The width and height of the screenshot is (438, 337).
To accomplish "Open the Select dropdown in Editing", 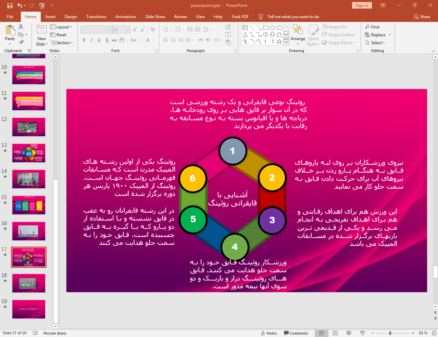I will [x=375, y=43].
